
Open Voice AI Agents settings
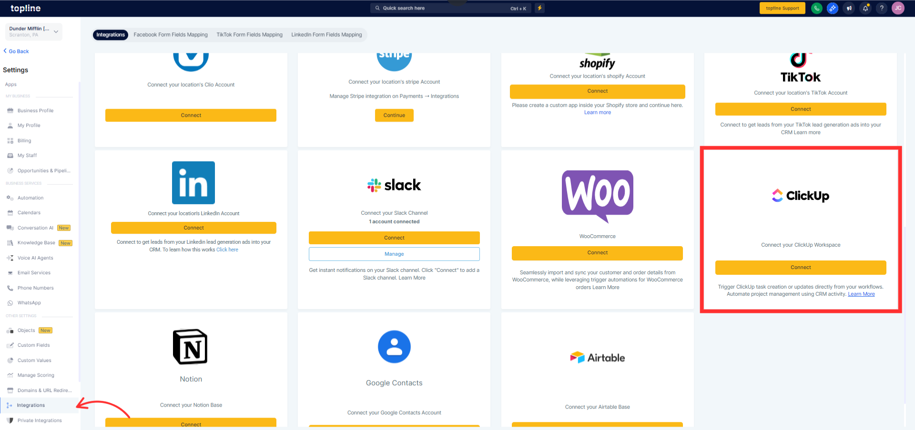click(x=35, y=258)
